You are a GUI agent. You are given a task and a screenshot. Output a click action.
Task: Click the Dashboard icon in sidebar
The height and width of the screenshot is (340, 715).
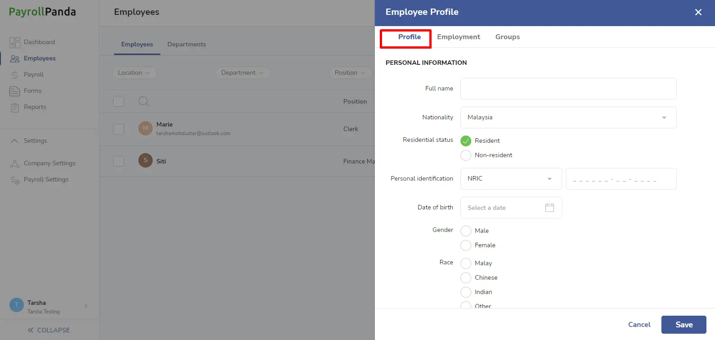pos(15,42)
